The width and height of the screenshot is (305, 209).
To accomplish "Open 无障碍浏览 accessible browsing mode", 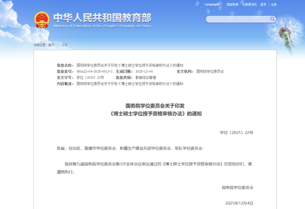I will pyautogui.click(x=250, y=5).
